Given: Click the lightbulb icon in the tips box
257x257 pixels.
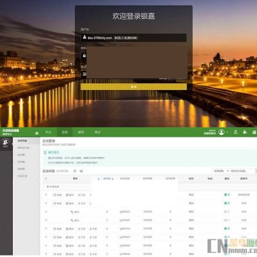Looking at the screenshot, I should point(45,152).
